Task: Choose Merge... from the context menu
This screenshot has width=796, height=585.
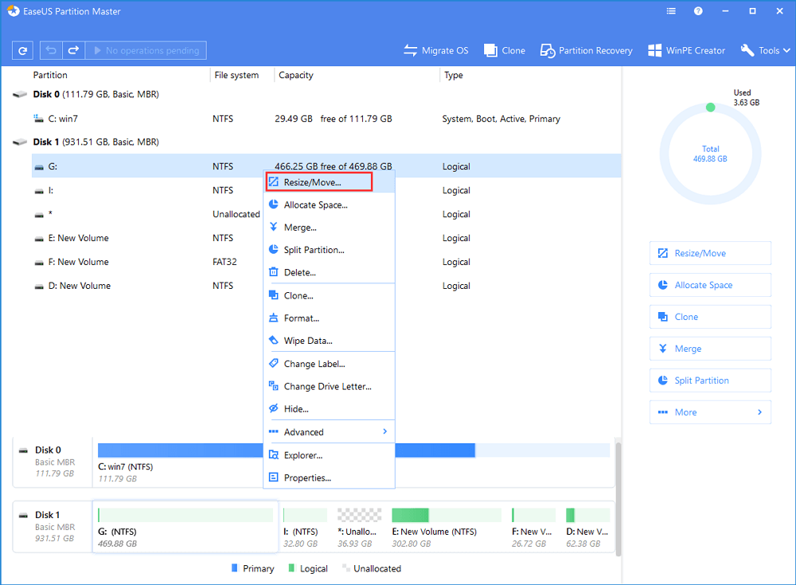Action: coord(329,228)
